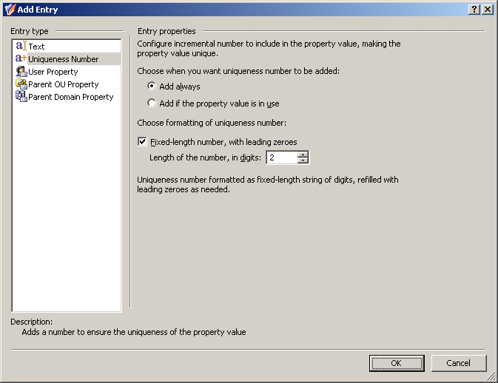The image size is (498, 383).
Task: Click the length in digits input field
Action: pos(282,157)
